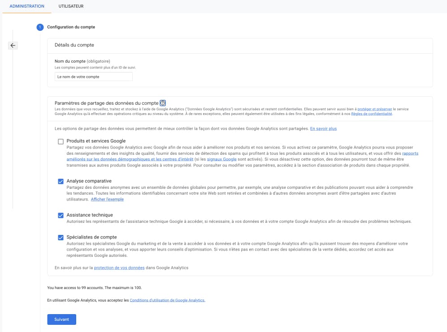This screenshot has width=447, height=332.
Task: Switch to the UTILISATEUR tab
Action: [71, 6]
